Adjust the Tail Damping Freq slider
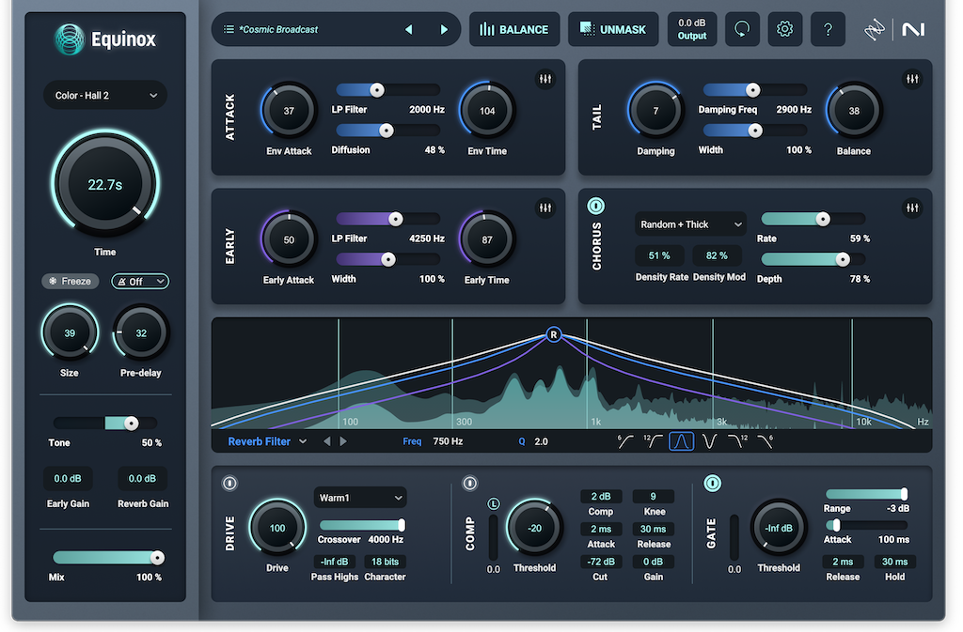963x632 pixels. pyautogui.click(x=755, y=90)
